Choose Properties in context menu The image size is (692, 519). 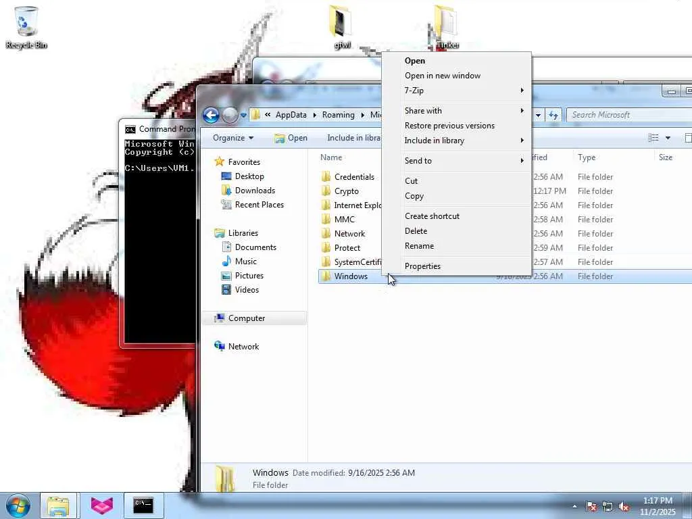point(457,266)
